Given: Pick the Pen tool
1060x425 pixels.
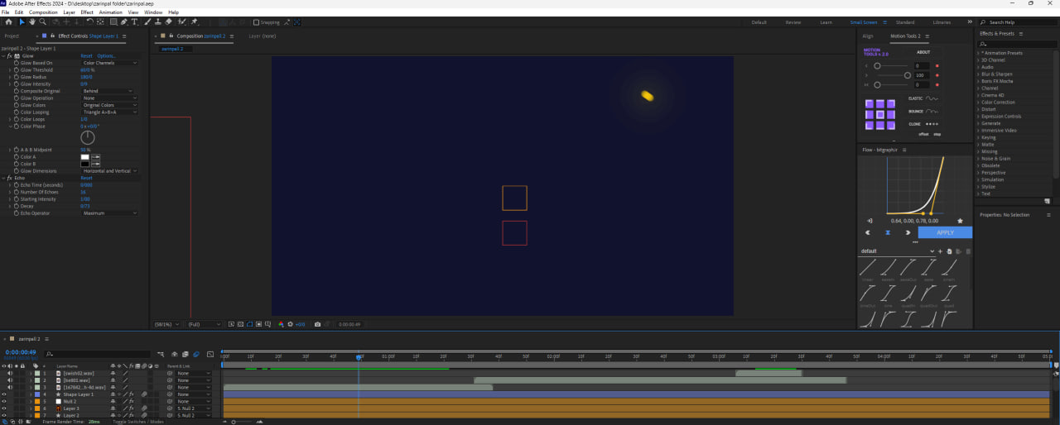Looking at the screenshot, I should [123, 22].
